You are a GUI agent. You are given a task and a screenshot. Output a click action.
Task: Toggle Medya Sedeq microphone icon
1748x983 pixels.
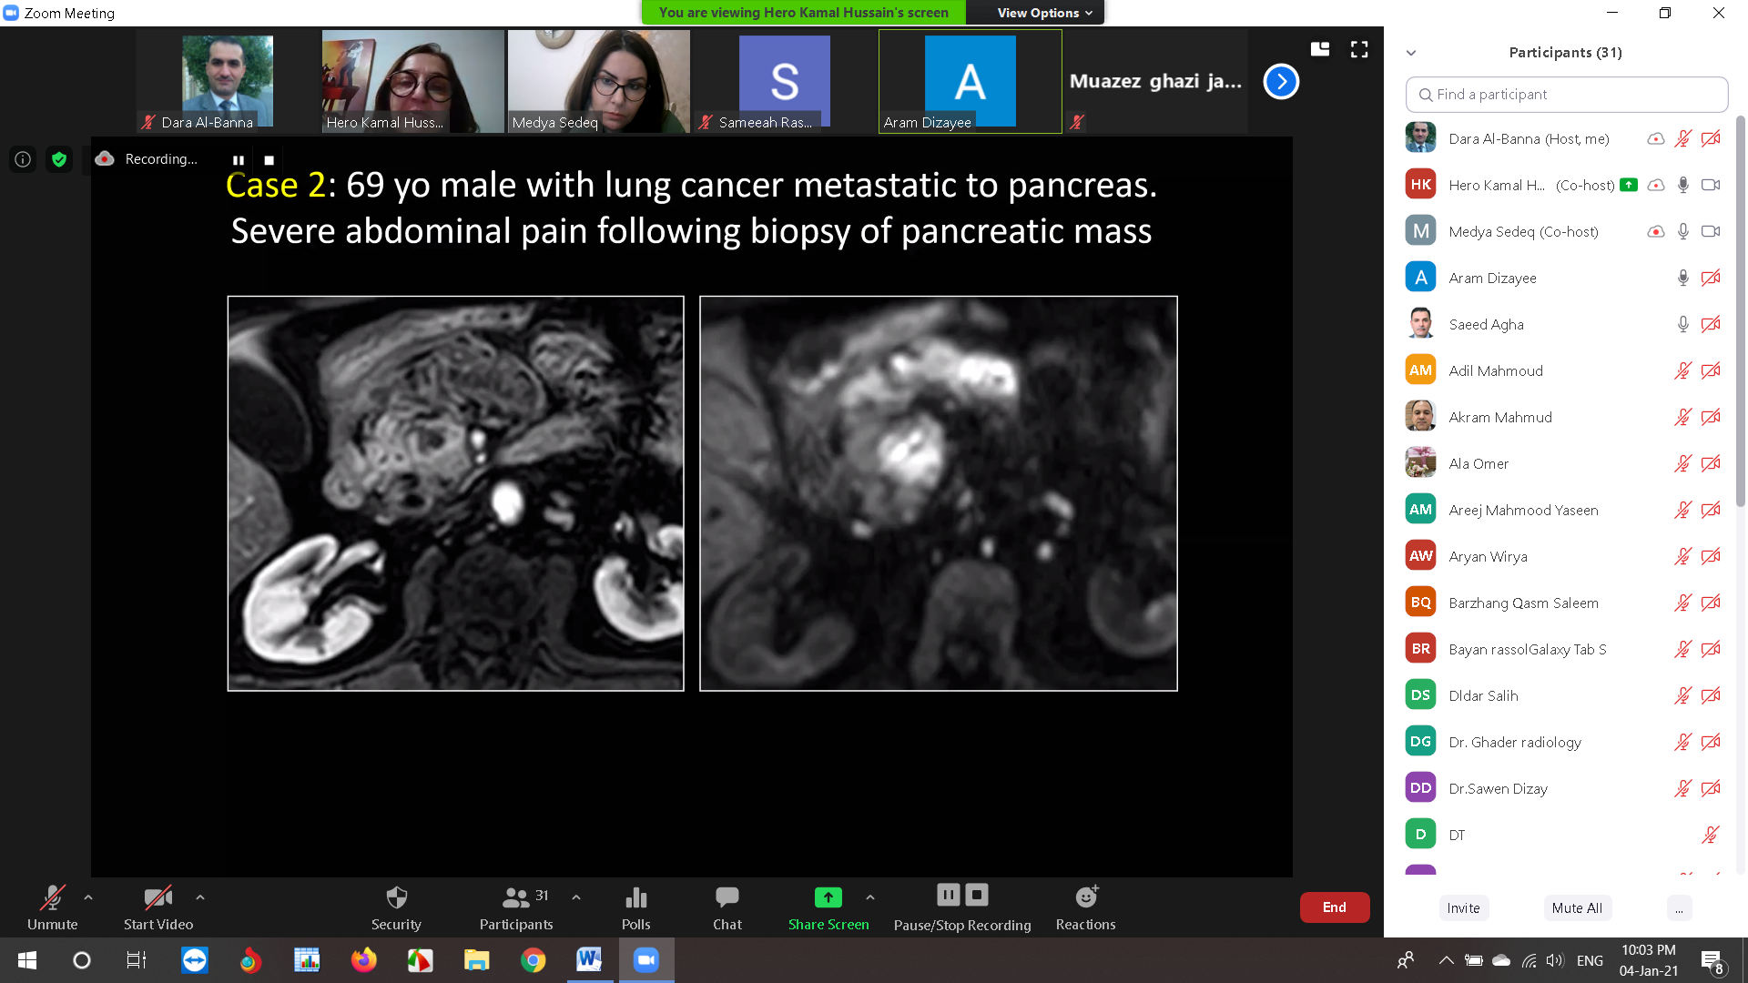click(x=1683, y=231)
